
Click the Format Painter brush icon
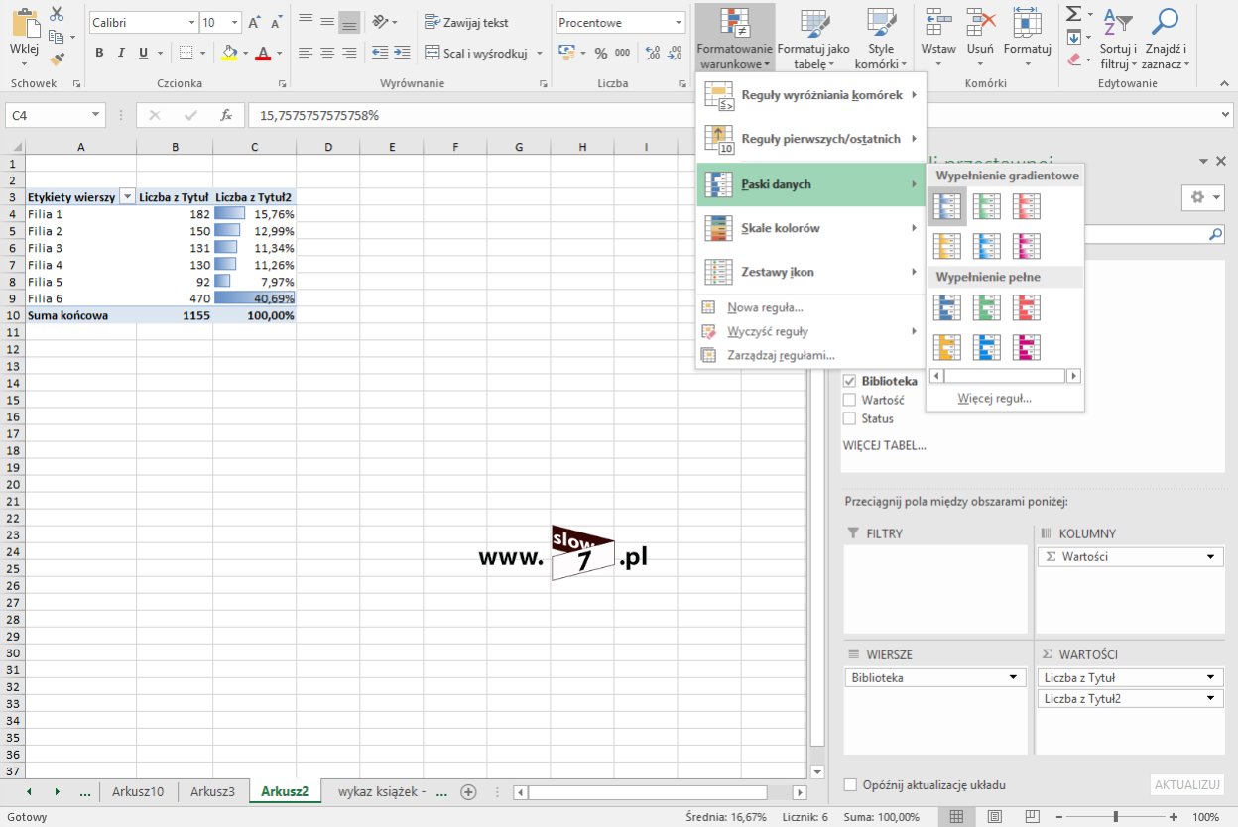(57, 59)
